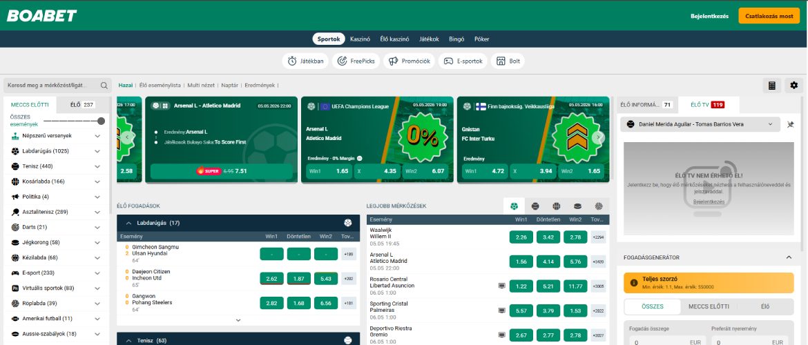Select the football icon in Legjobb mérkőzések
The image size is (808, 345).
pos(514,206)
